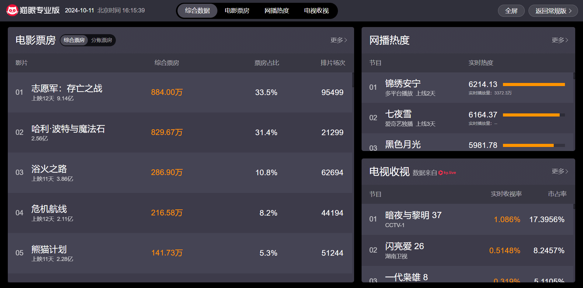Open the show 黑色月光
The height and width of the screenshot is (288, 583).
[x=403, y=144]
